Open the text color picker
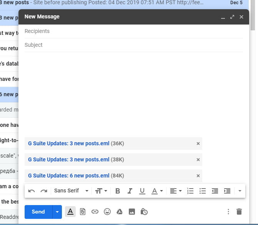Viewport: 258px width, 225px height. click(157, 191)
